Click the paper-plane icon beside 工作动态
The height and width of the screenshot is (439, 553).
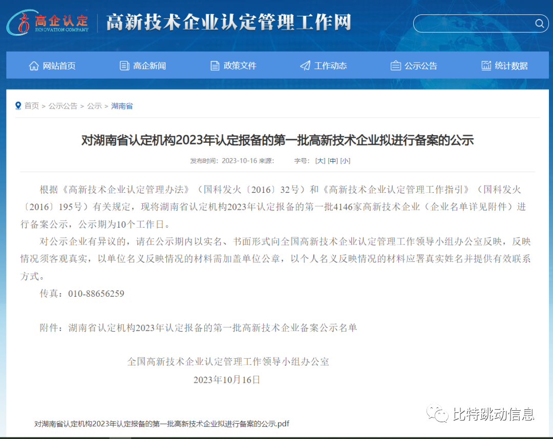(x=306, y=65)
